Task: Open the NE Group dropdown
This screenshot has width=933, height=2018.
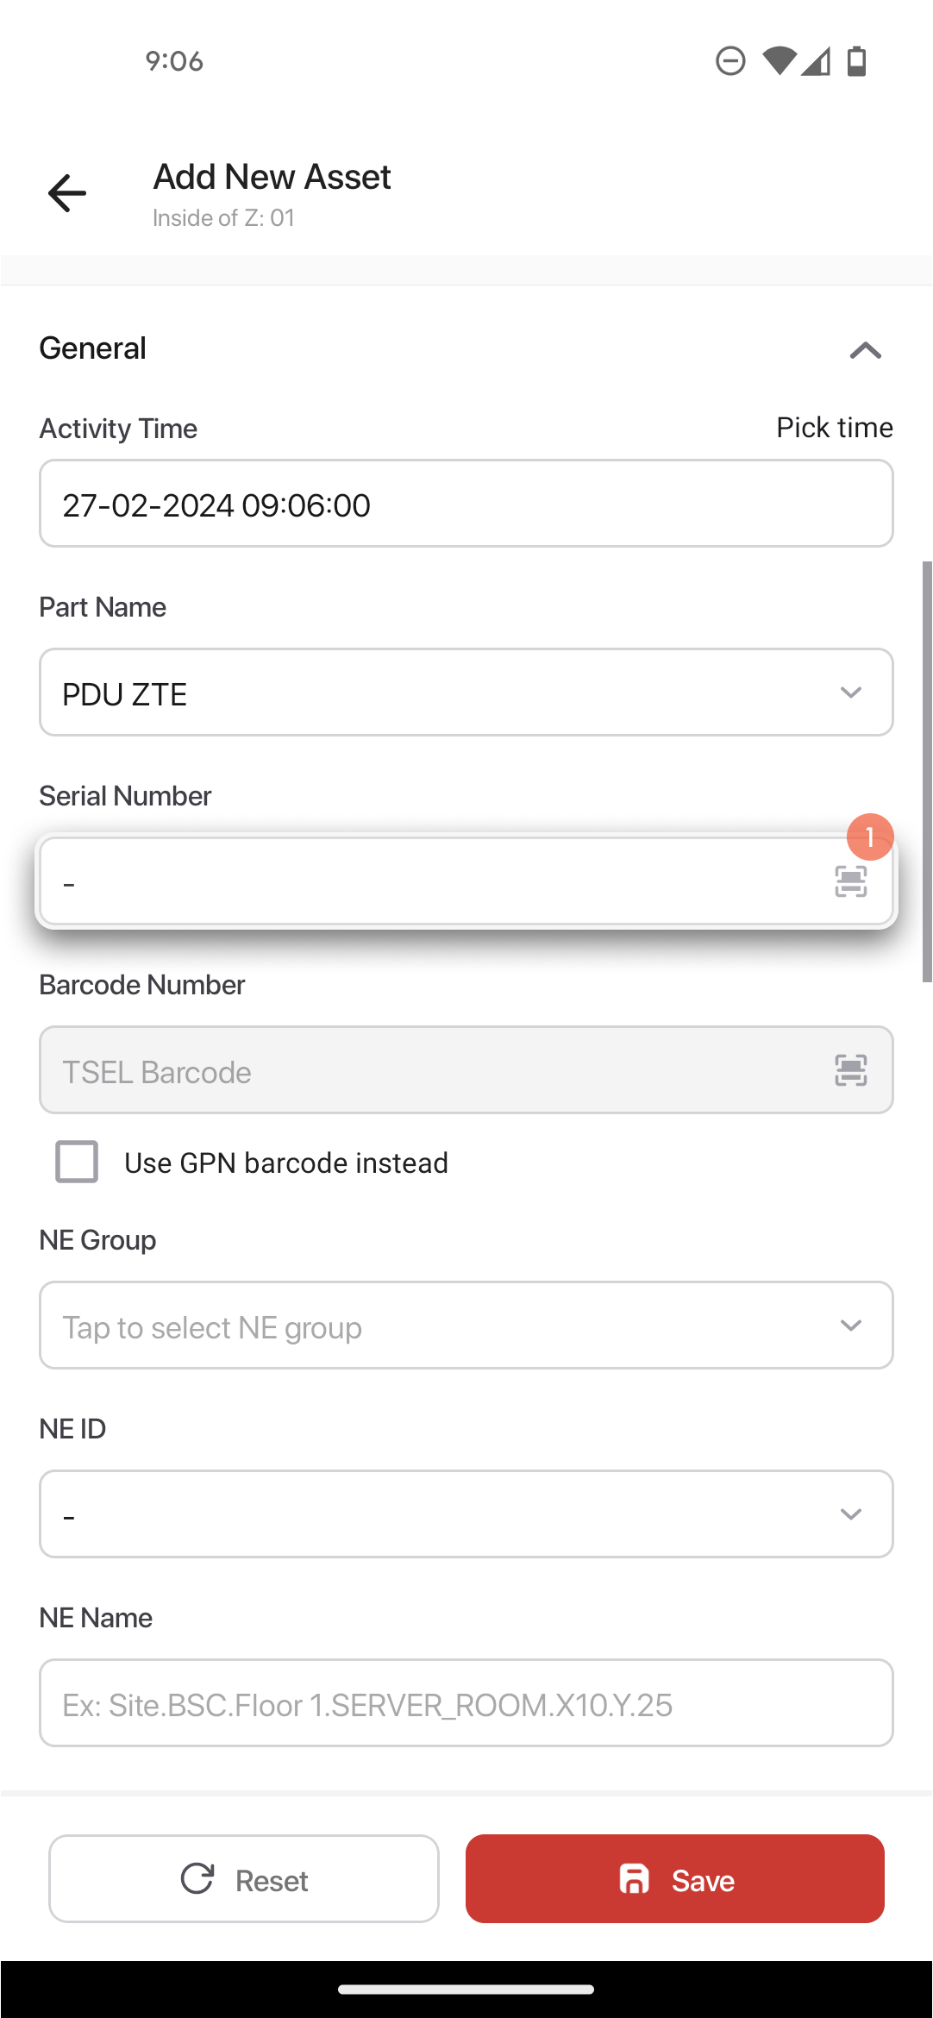Action: (x=466, y=1325)
